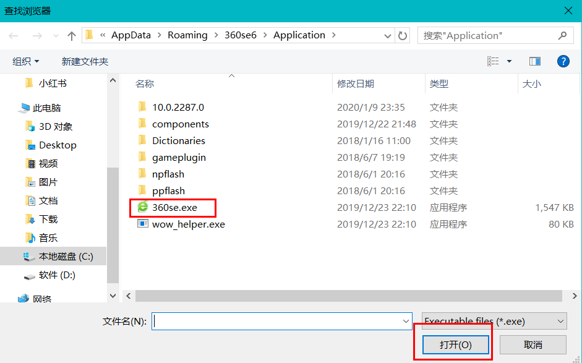Click the 打开(O) button

coord(455,345)
